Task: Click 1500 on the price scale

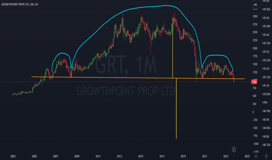Action: [255, 64]
